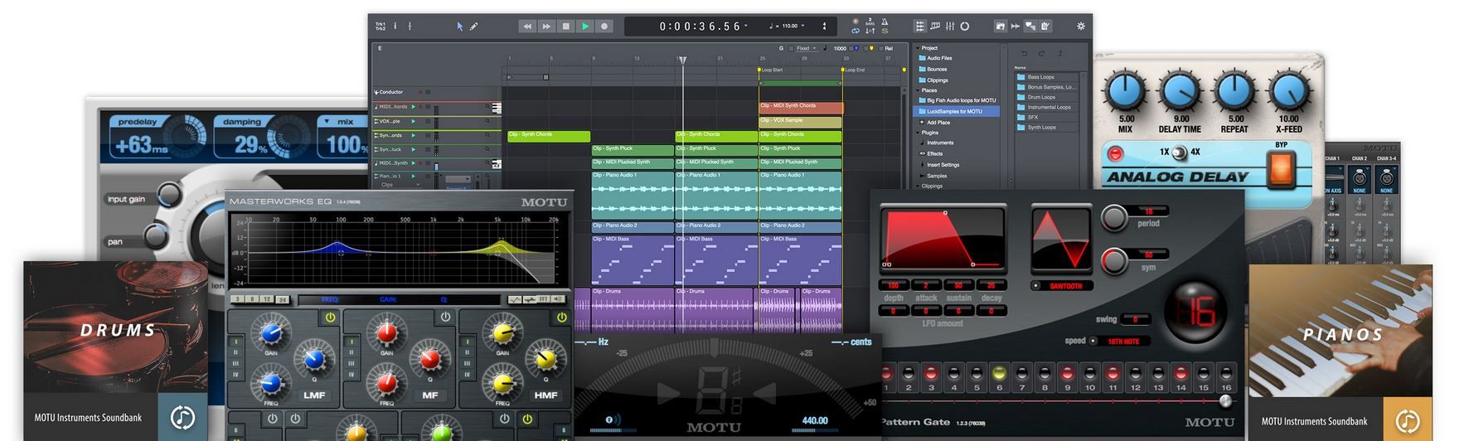1459x441 pixels.
Task: Click the metronome click icon
Action: pos(885,22)
